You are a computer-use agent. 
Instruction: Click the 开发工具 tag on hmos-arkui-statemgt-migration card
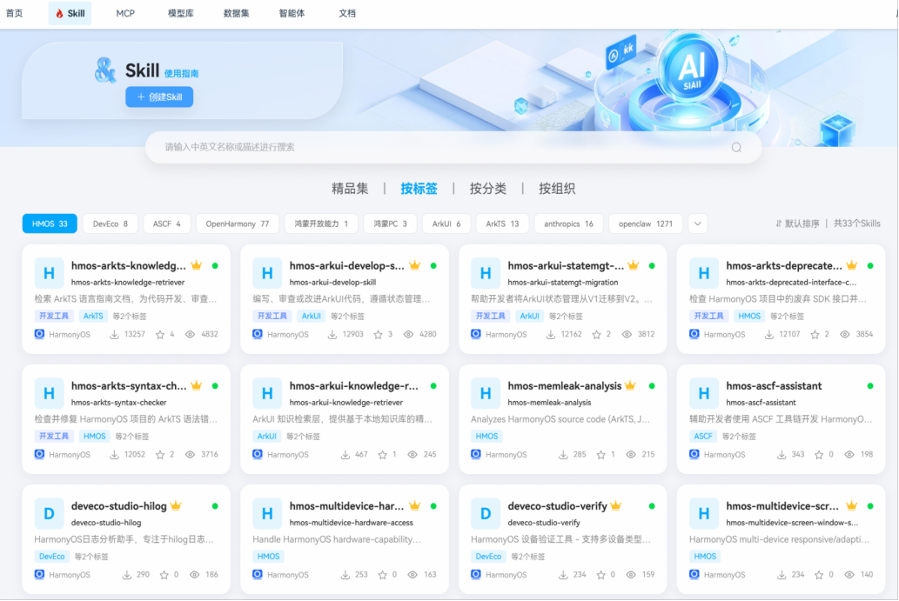[490, 317]
